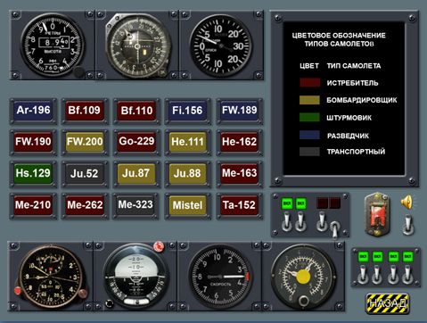Click the radio compass heading indicator

tap(137, 46)
